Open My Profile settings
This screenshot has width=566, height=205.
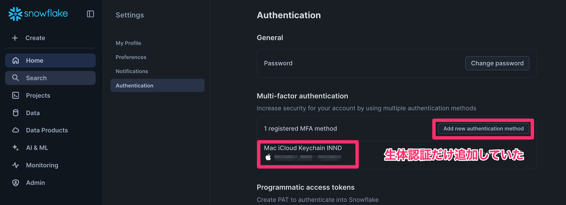(128, 43)
